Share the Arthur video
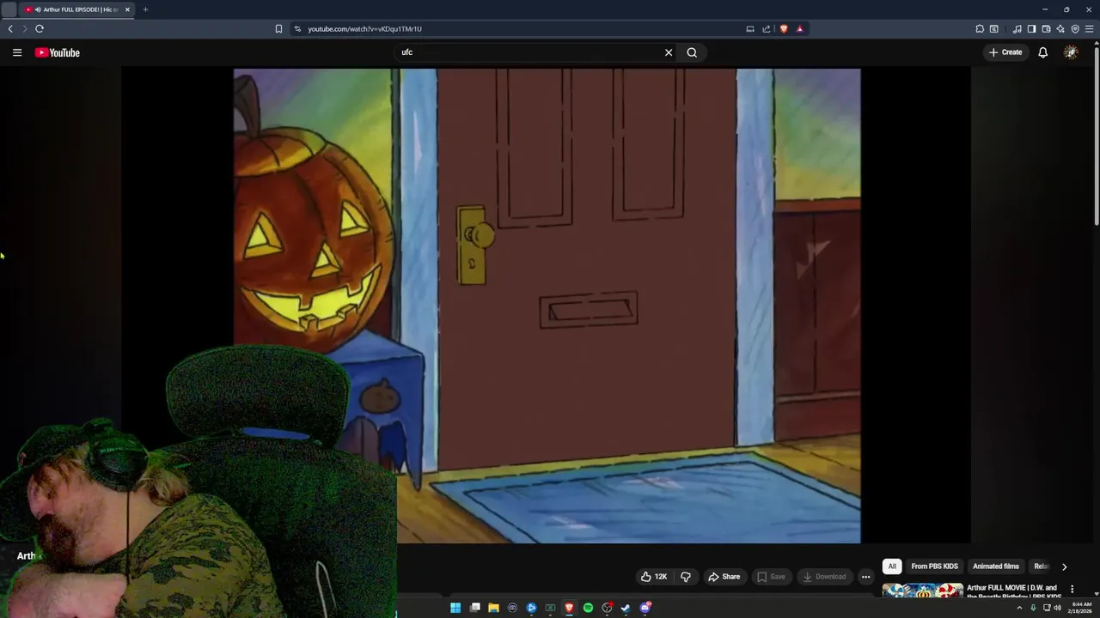Viewport: 1100px width, 618px height. click(x=724, y=577)
